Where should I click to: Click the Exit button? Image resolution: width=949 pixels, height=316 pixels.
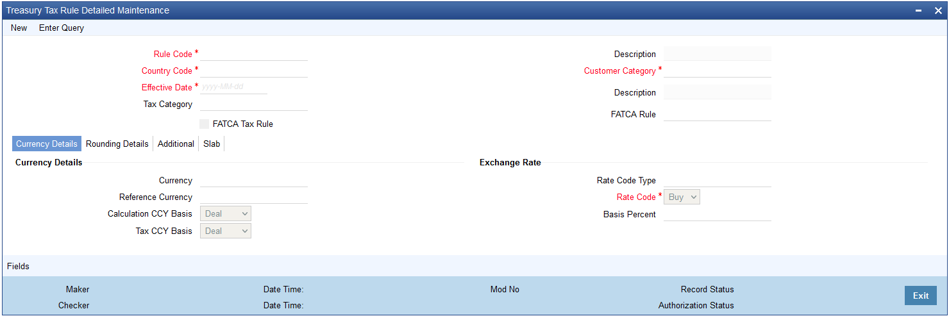[x=921, y=295]
